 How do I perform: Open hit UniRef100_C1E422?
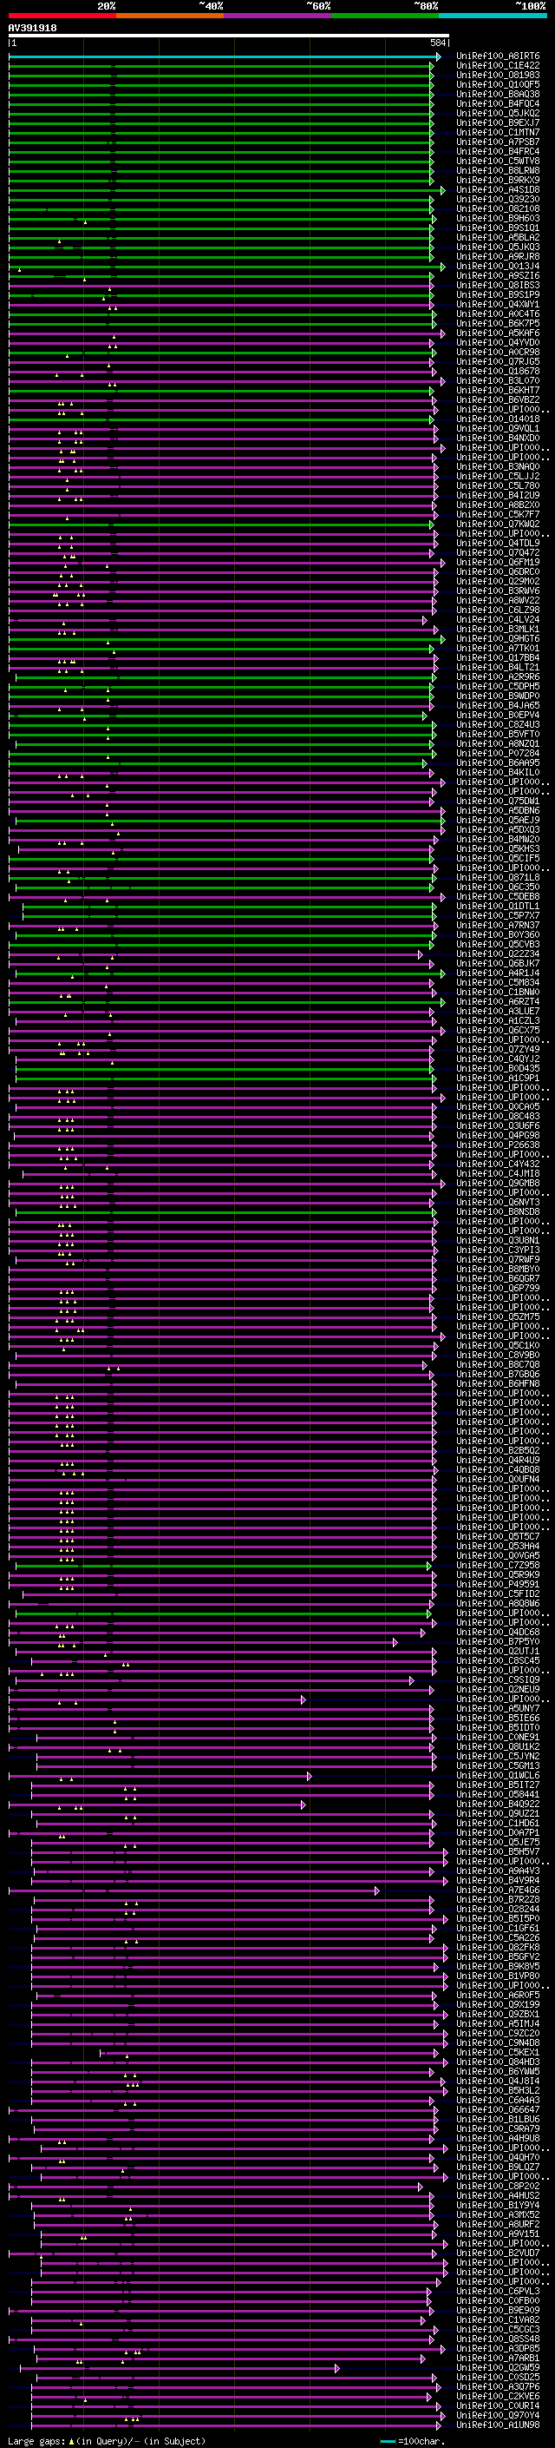[x=498, y=66]
